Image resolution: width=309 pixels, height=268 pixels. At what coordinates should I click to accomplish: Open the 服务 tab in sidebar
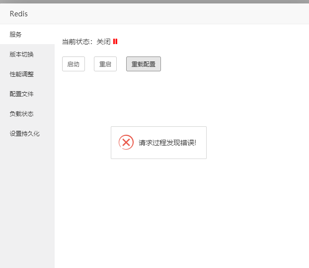tap(27, 34)
